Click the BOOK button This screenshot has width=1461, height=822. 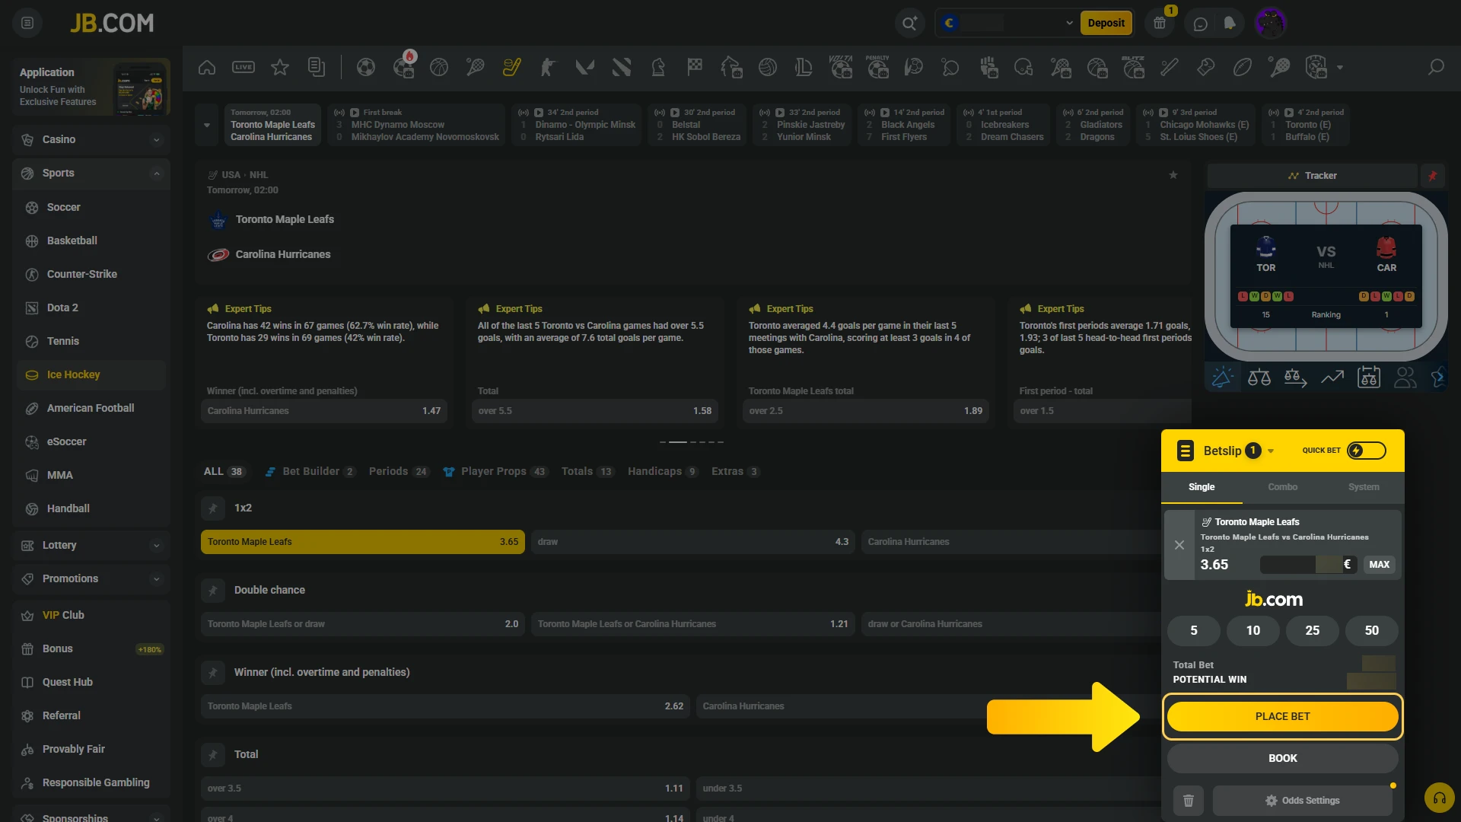[x=1283, y=758]
